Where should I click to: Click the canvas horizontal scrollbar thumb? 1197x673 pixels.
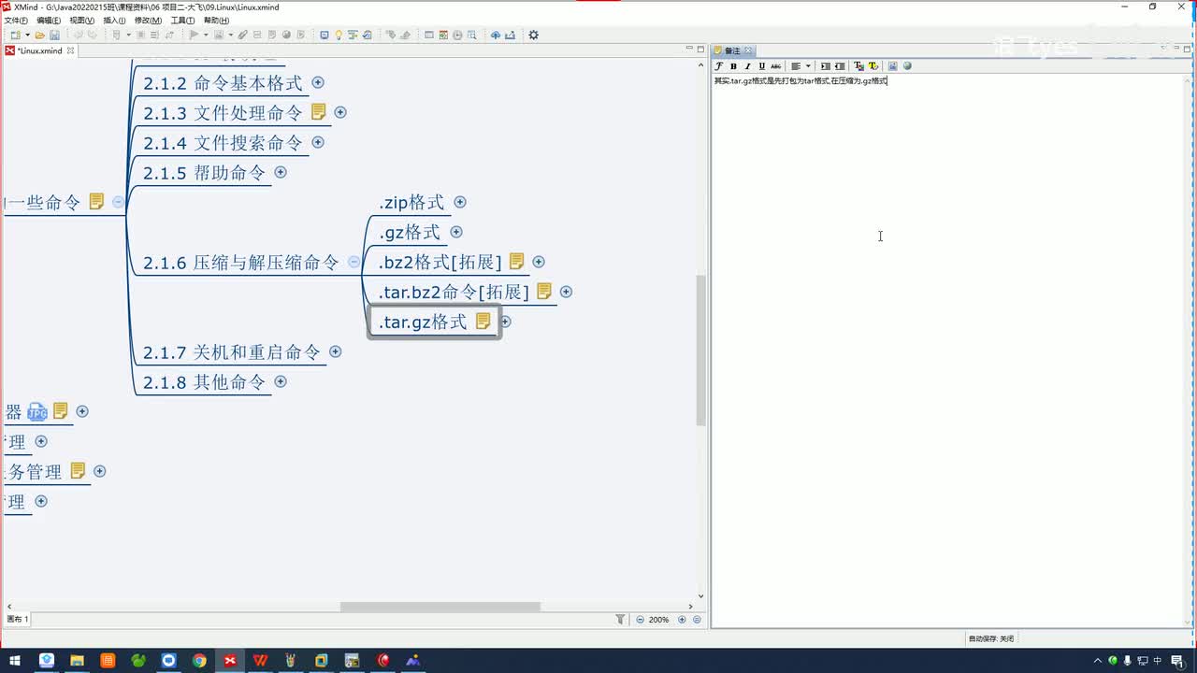440,607
